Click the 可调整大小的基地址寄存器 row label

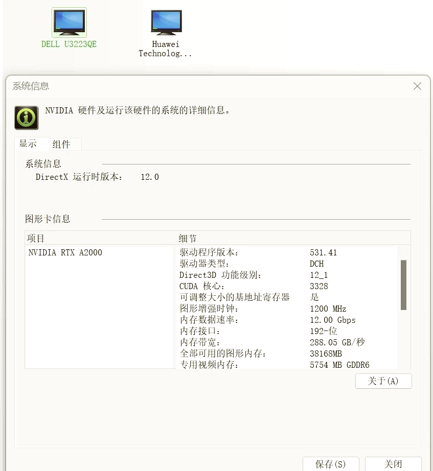pyautogui.click(x=235, y=297)
